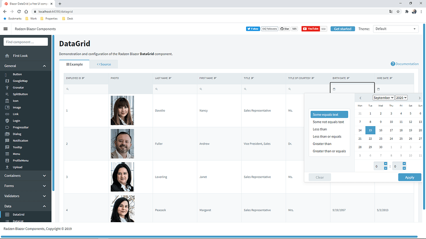
Task: Sort by First Name column icon
Action: click(x=215, y=78)
